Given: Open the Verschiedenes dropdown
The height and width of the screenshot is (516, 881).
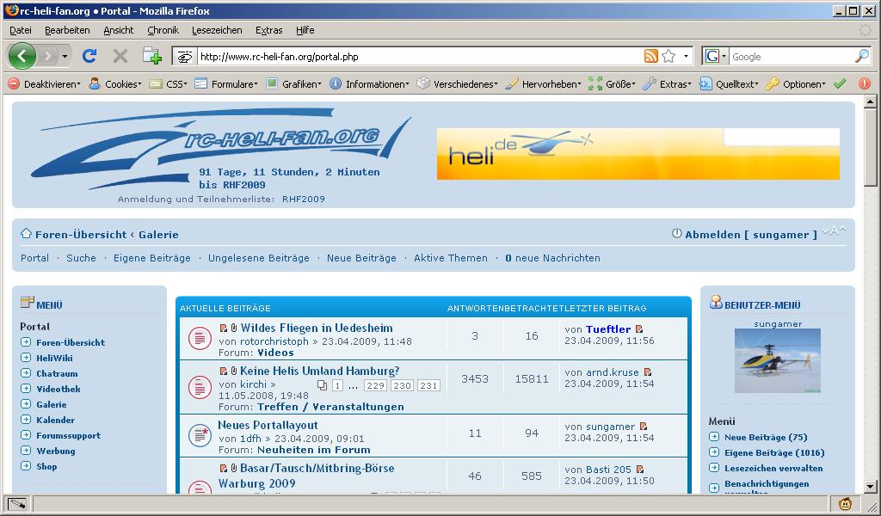Looking at the screenshot, I should (458, 83).
